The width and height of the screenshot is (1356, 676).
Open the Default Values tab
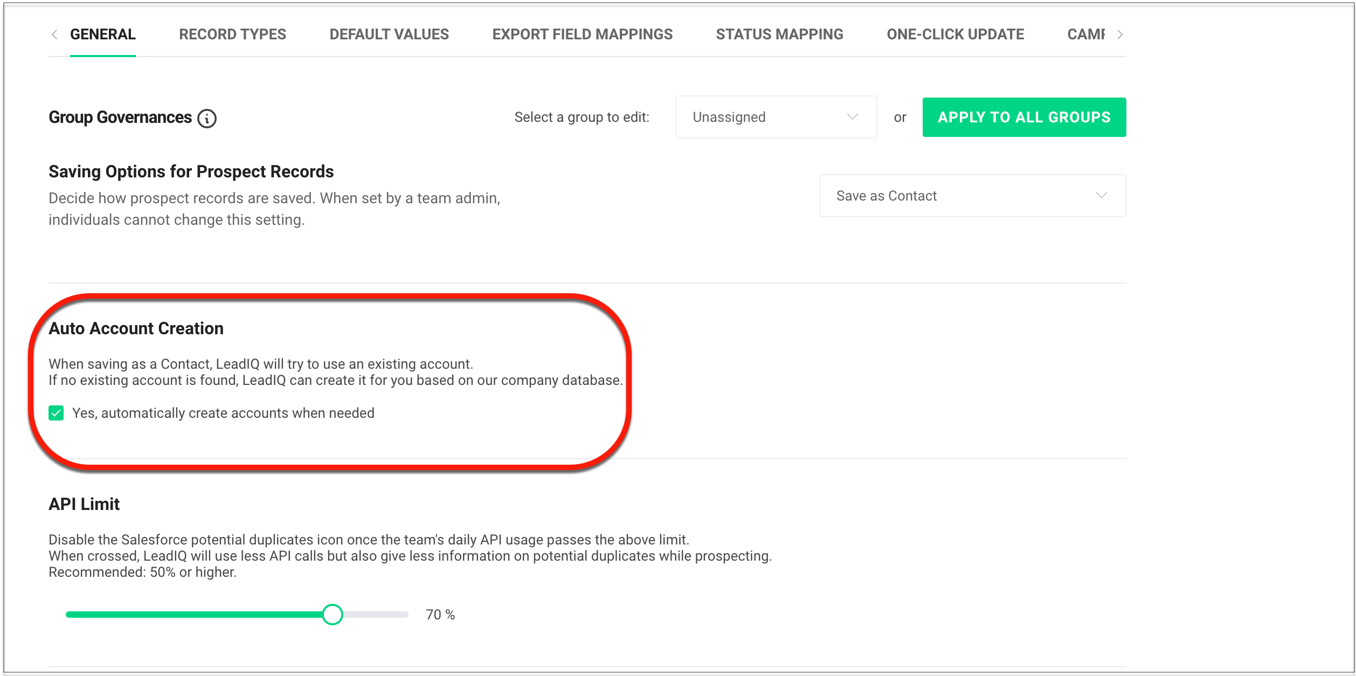(x=389, y=35)
